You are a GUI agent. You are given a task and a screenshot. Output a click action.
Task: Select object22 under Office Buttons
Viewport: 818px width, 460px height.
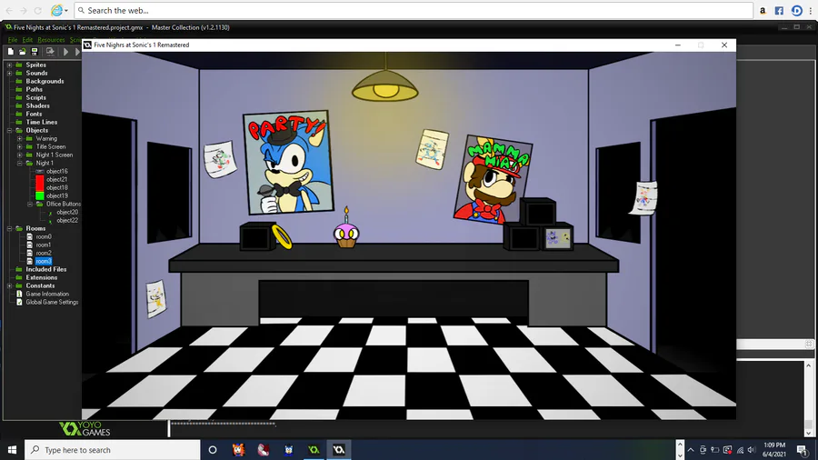pos(67,221)
